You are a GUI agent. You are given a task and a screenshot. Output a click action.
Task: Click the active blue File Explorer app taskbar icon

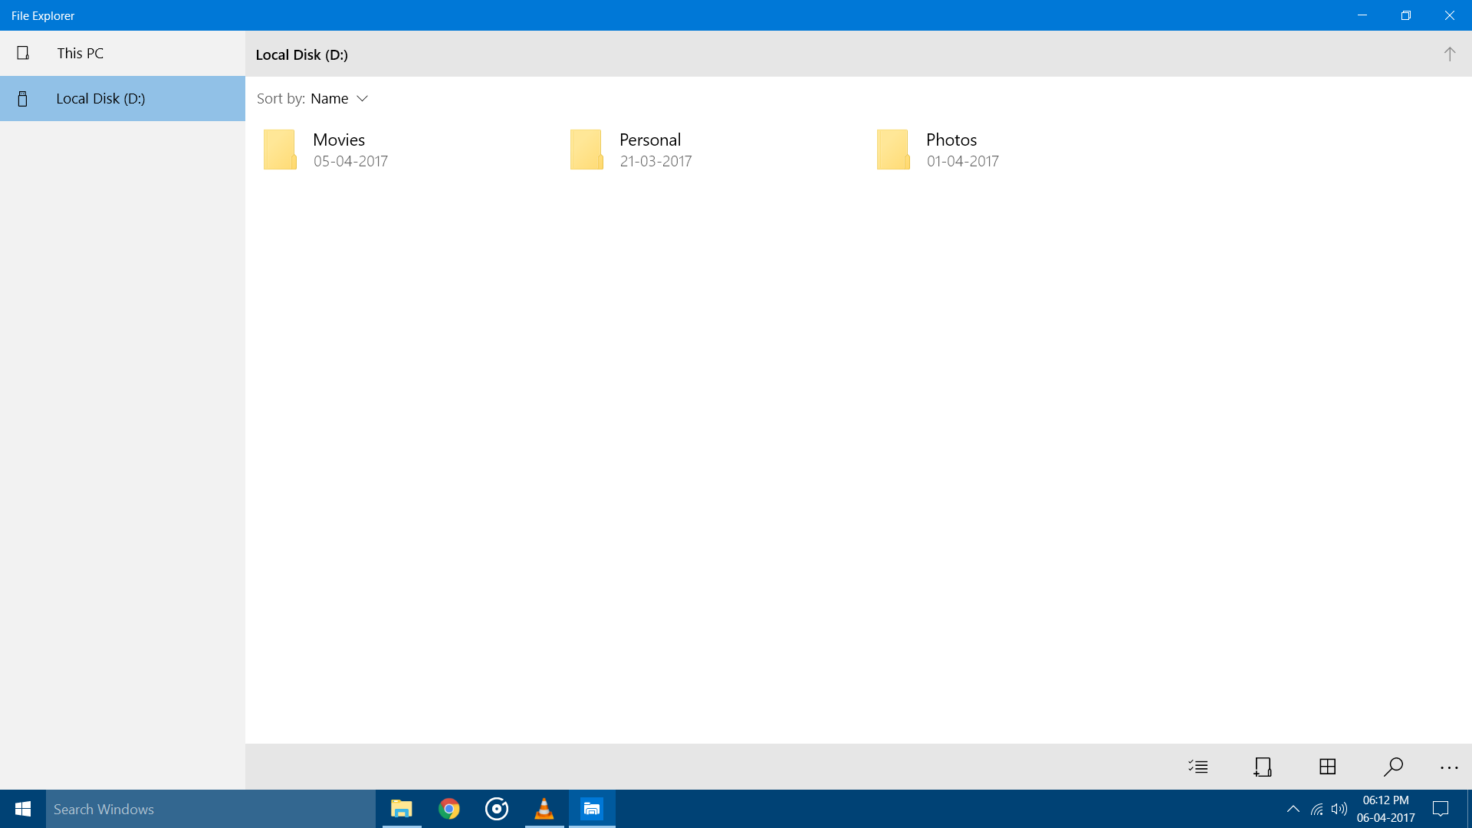[x=592, y=809]
